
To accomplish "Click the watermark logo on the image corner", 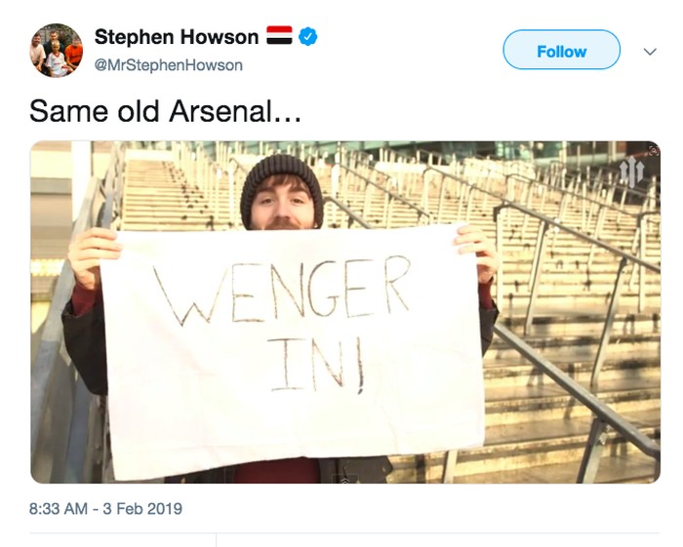I will 631,173.
